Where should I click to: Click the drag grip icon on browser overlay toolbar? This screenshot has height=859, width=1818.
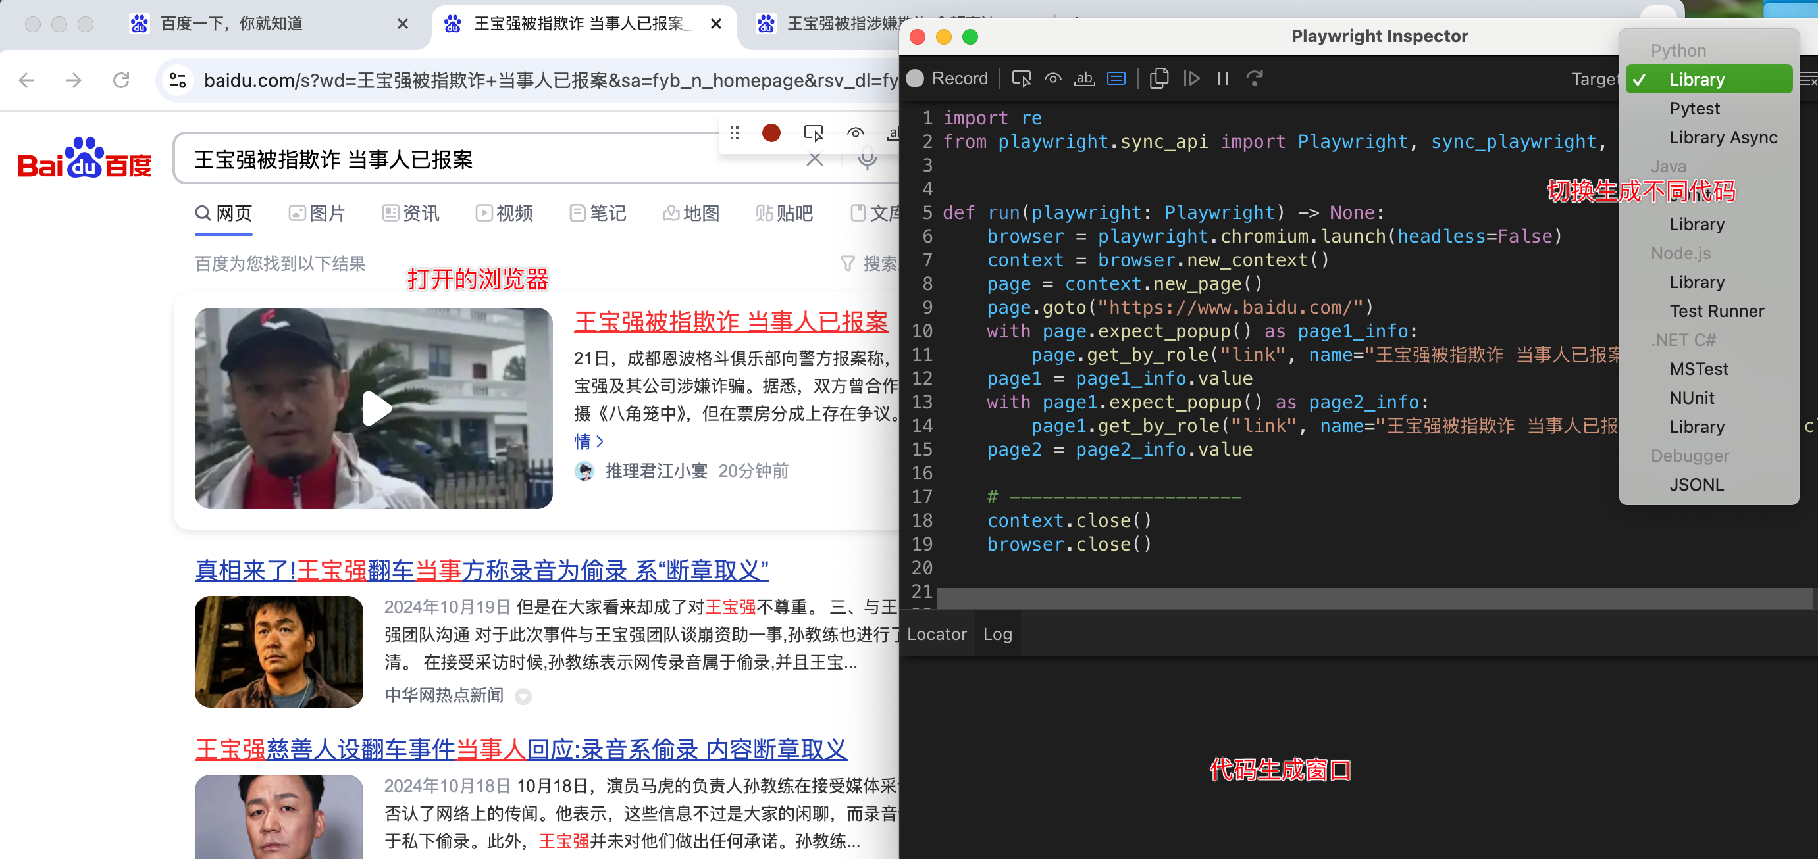[735, 133]
